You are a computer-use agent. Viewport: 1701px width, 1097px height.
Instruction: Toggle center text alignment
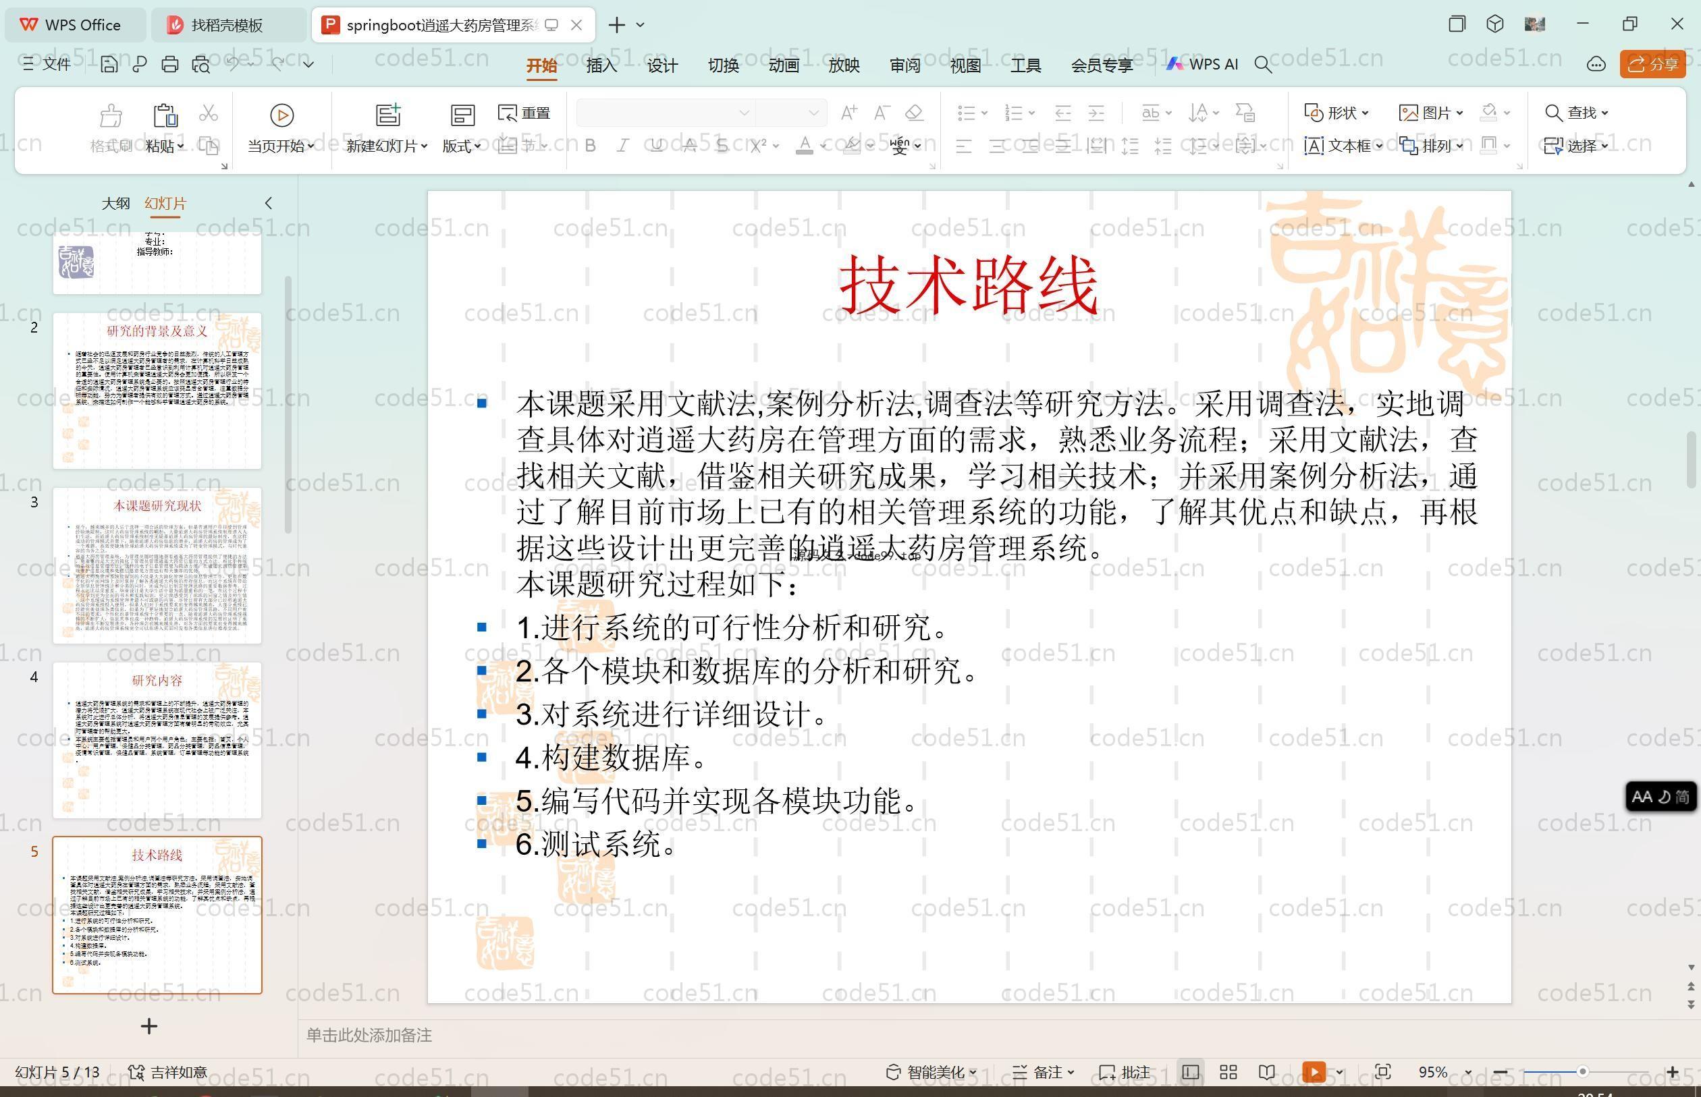point(997,147)
